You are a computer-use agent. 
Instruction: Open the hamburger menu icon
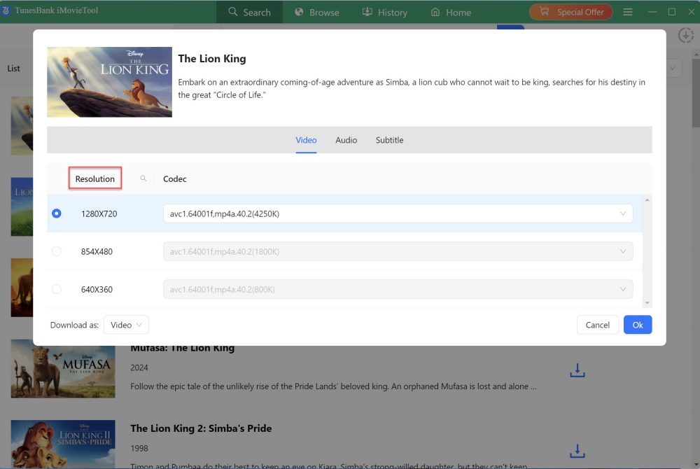tap(628, 12)
